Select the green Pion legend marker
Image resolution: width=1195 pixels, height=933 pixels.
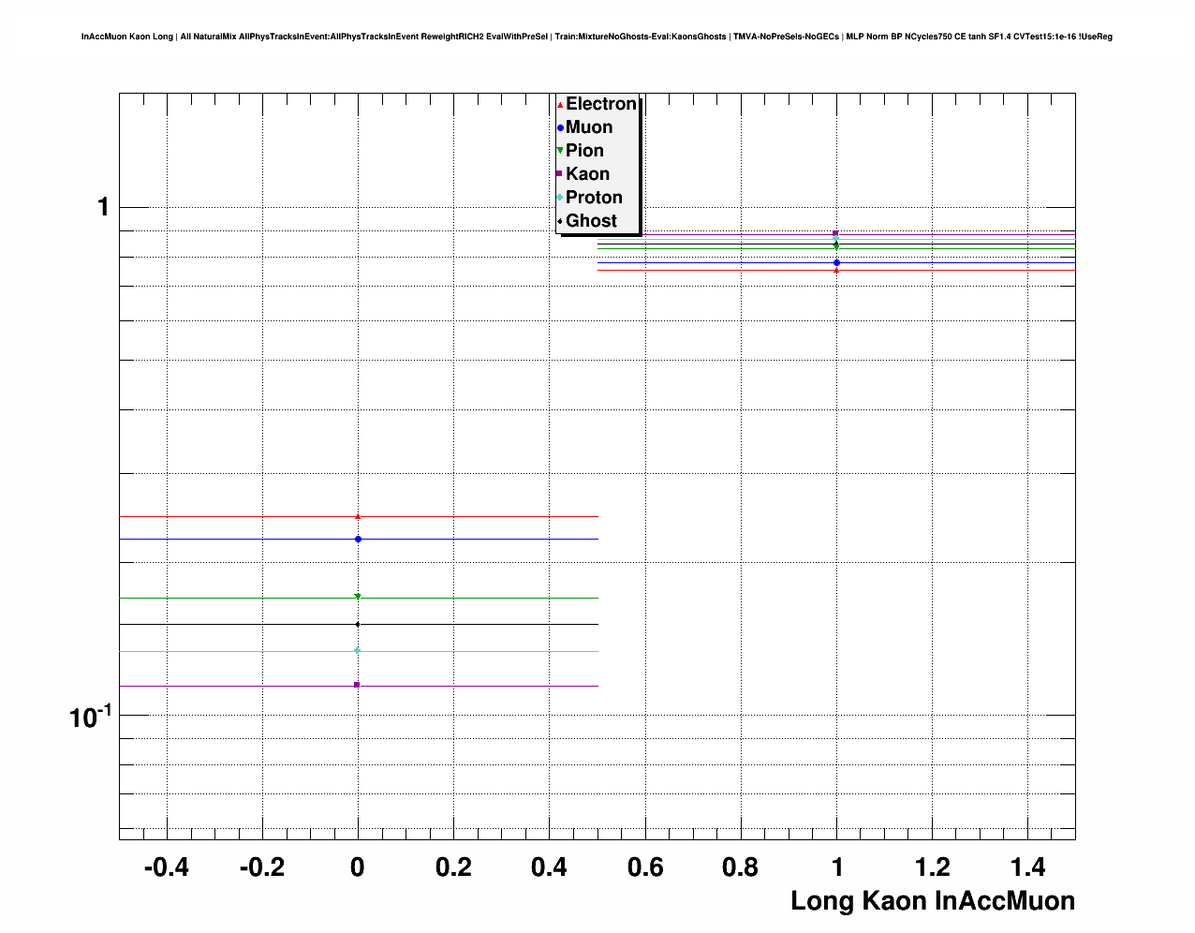pyautogui.click(x=560, y=151)
